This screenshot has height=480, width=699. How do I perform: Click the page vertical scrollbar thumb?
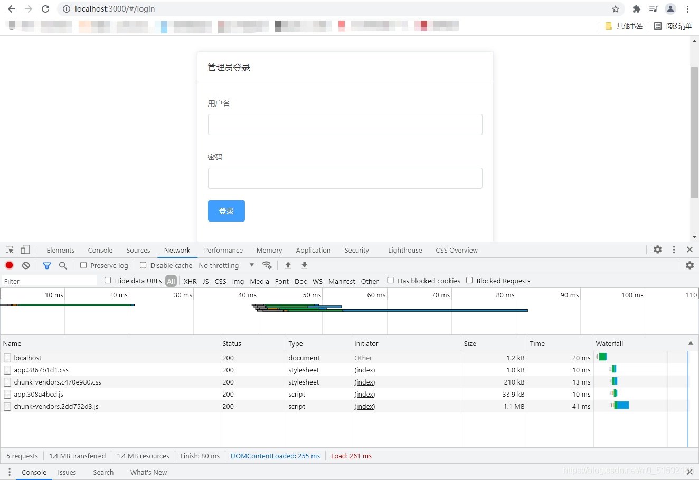pyautogui.click(x=694, y=133)
